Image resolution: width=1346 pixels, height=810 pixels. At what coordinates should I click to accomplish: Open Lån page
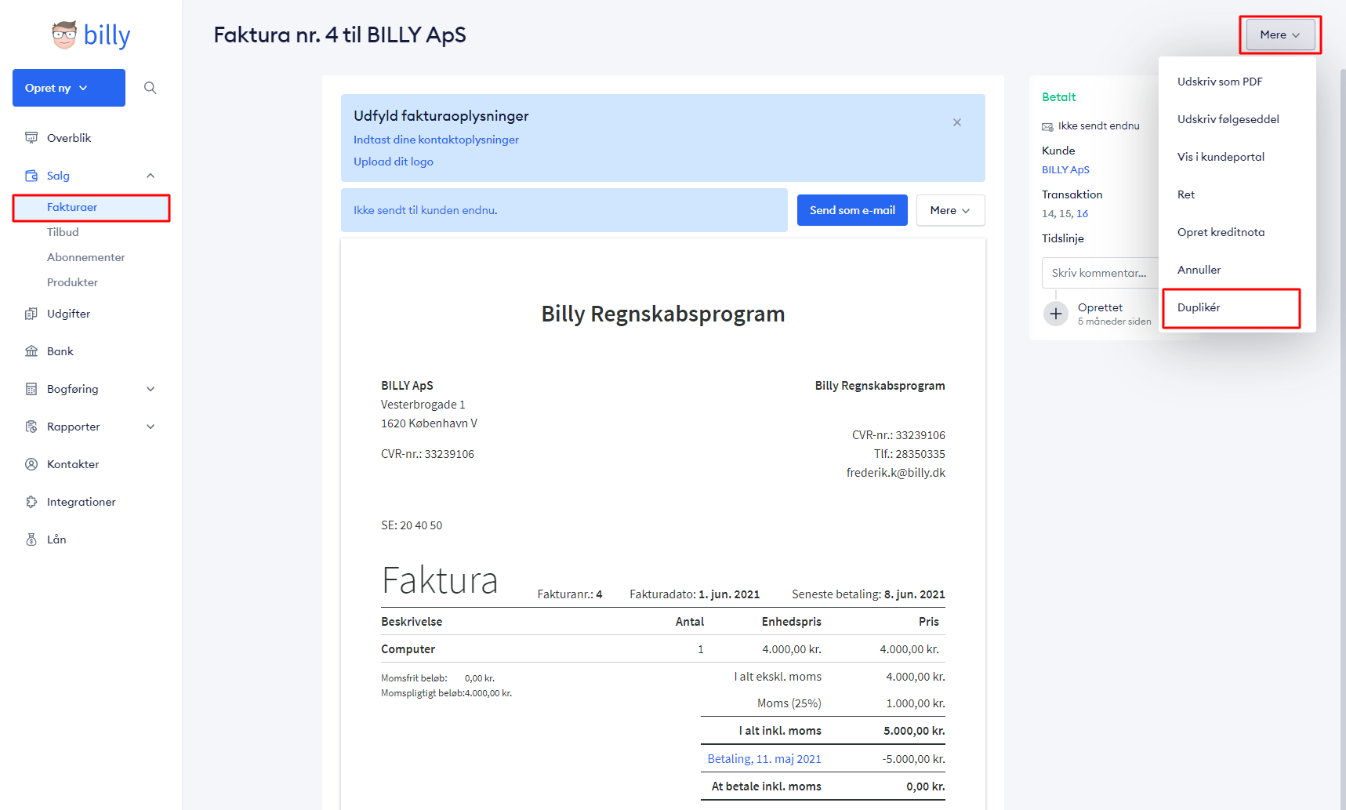click(56, 539)
